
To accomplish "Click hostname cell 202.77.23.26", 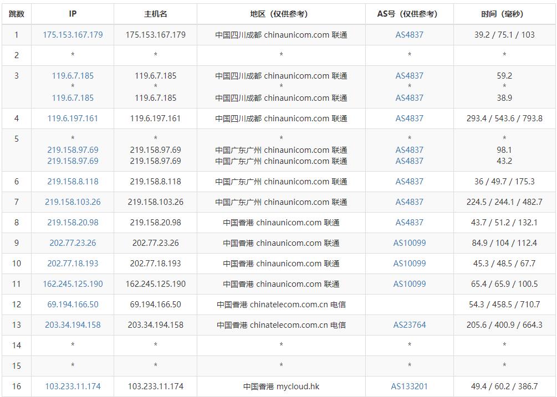I will pyautogui.click(x=156, y=243).
